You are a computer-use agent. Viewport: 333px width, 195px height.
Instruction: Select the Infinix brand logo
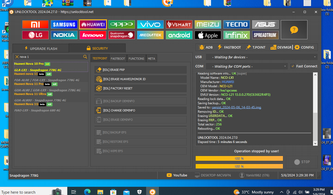click(x=237, y=35)
